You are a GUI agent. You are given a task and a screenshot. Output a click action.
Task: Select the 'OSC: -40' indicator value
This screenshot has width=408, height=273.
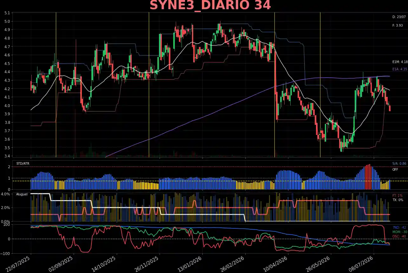(x=399, y=236)
